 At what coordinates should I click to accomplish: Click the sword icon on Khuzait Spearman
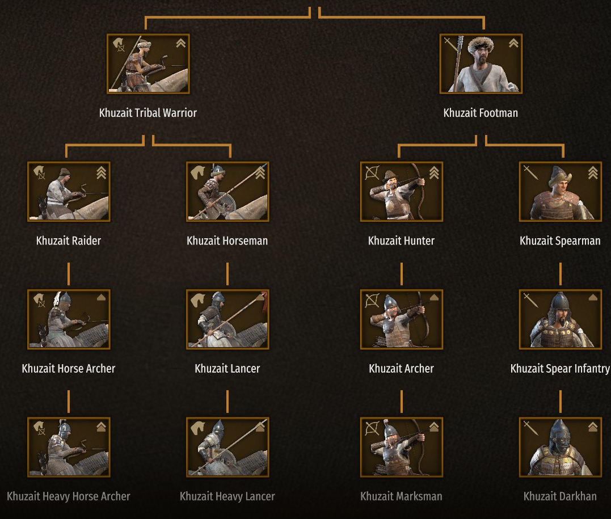click(x=531, y=172)
